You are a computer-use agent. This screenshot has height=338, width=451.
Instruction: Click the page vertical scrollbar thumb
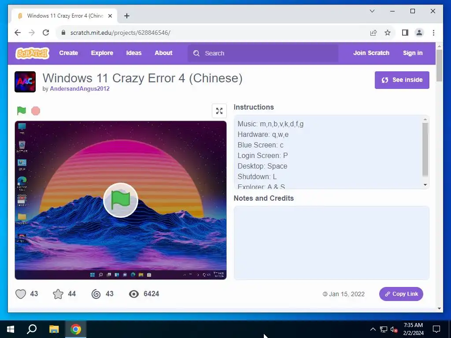[x=439, y=66]
